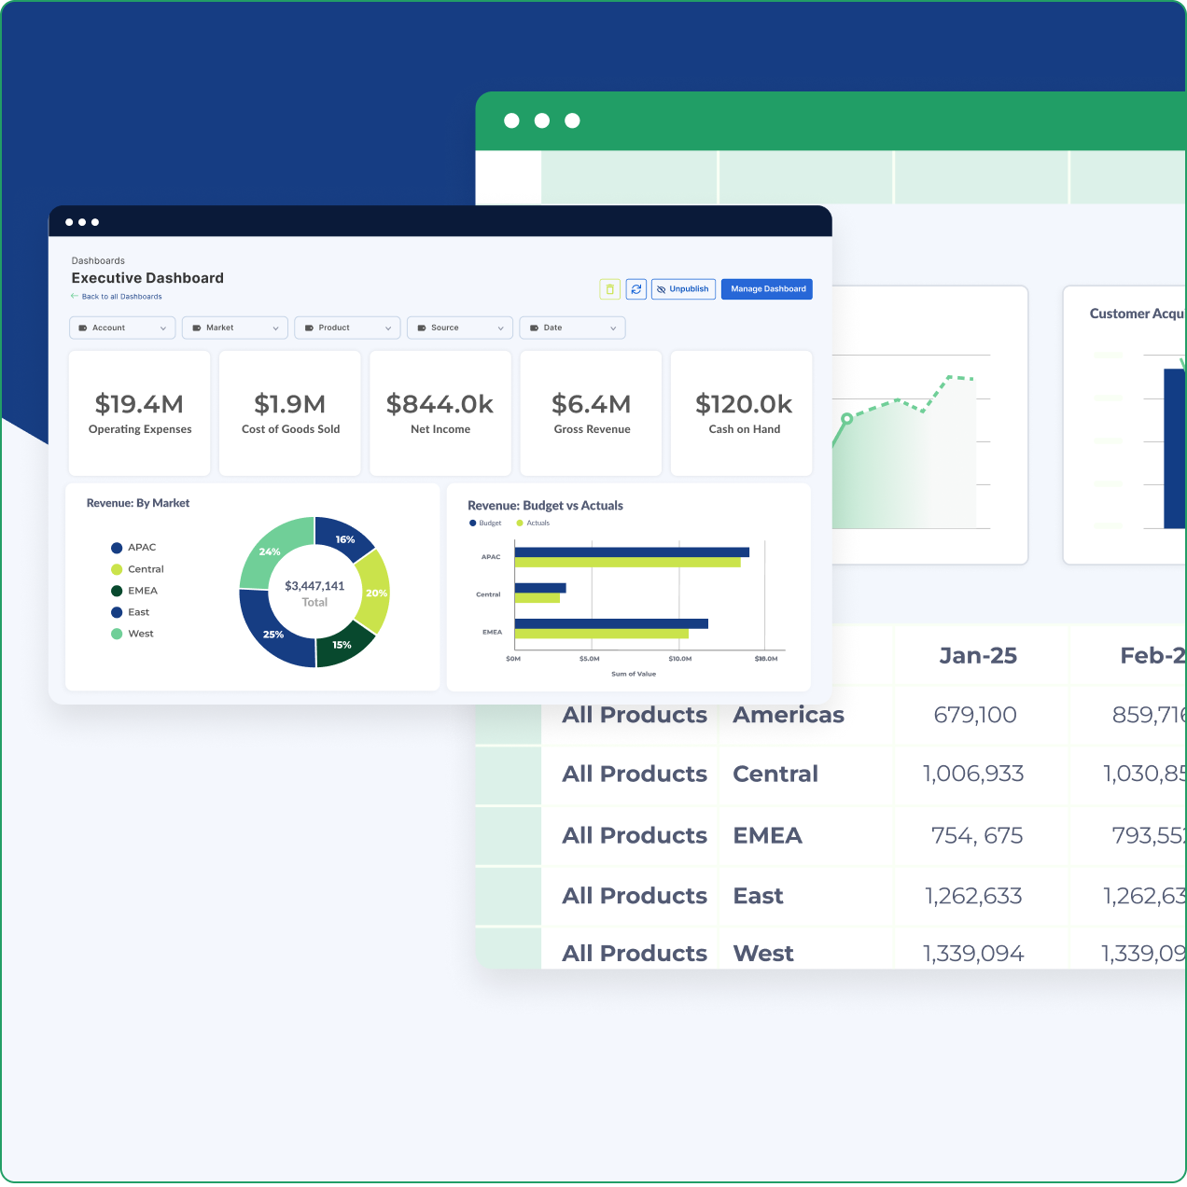This screenshot has height=1187, width=1187.
Task: Click the Sum of Value axis label
Action: click(634, 674)
